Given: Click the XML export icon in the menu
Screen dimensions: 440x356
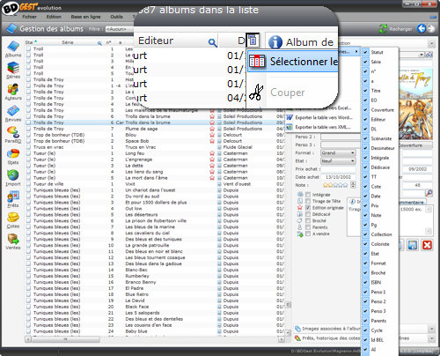Looking at the screenshot, I should coord(290,127).
